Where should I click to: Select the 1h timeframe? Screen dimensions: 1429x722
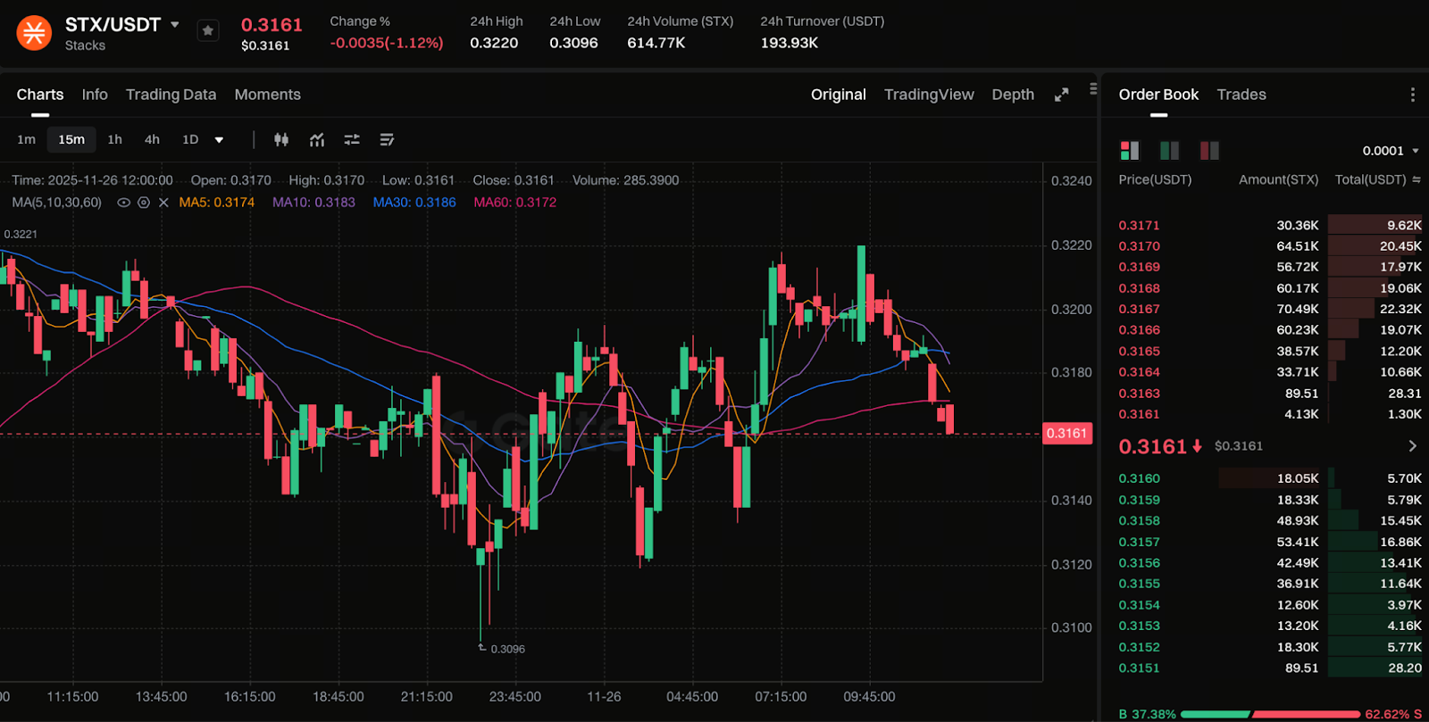[115, 139]
